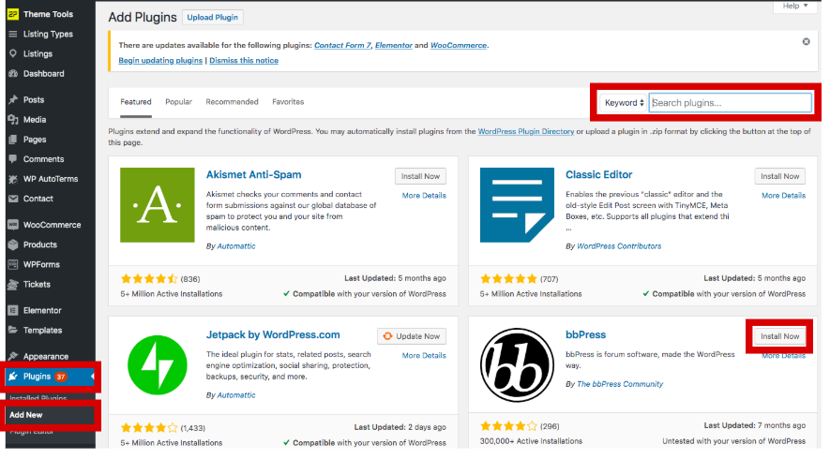Screen dimensions: 830x459
Task: Click '300,000+ Active Installations' text for bbPress
Action: pos(531,441)
